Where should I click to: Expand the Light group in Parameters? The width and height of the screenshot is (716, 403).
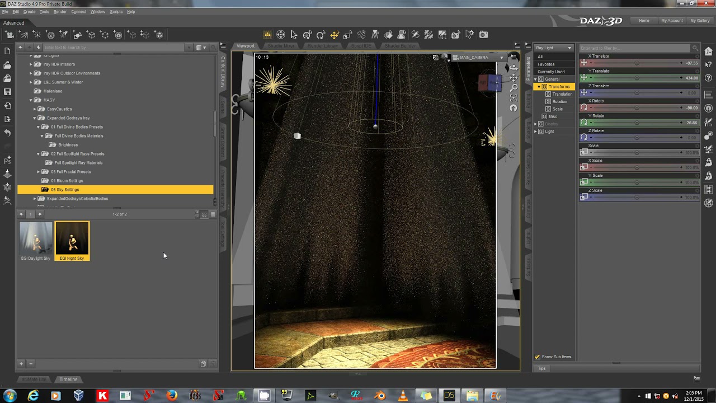[x=536, y=132]
